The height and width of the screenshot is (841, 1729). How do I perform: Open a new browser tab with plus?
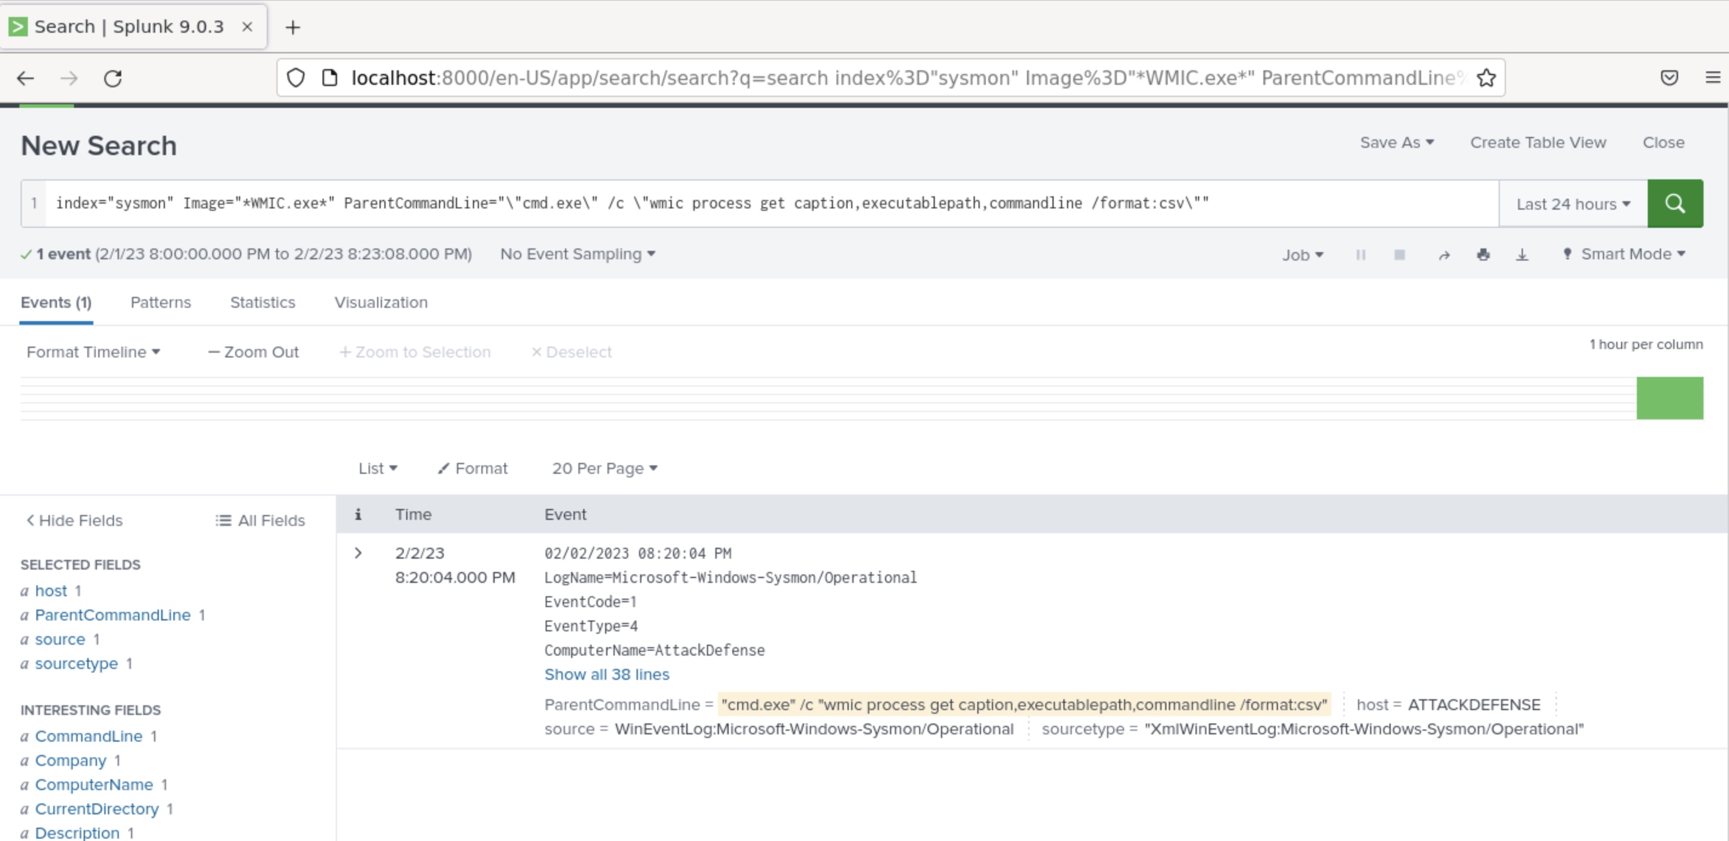(x=293, y=27)
